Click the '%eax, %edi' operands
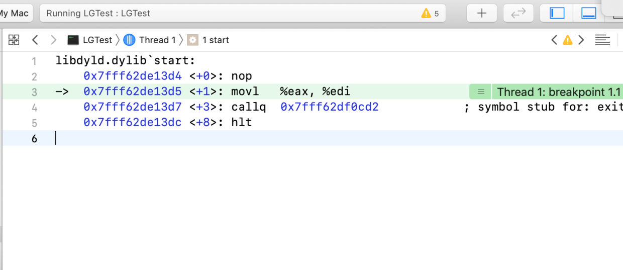The height and width of the screenshot is (270, 623). [x=315, y=92]
